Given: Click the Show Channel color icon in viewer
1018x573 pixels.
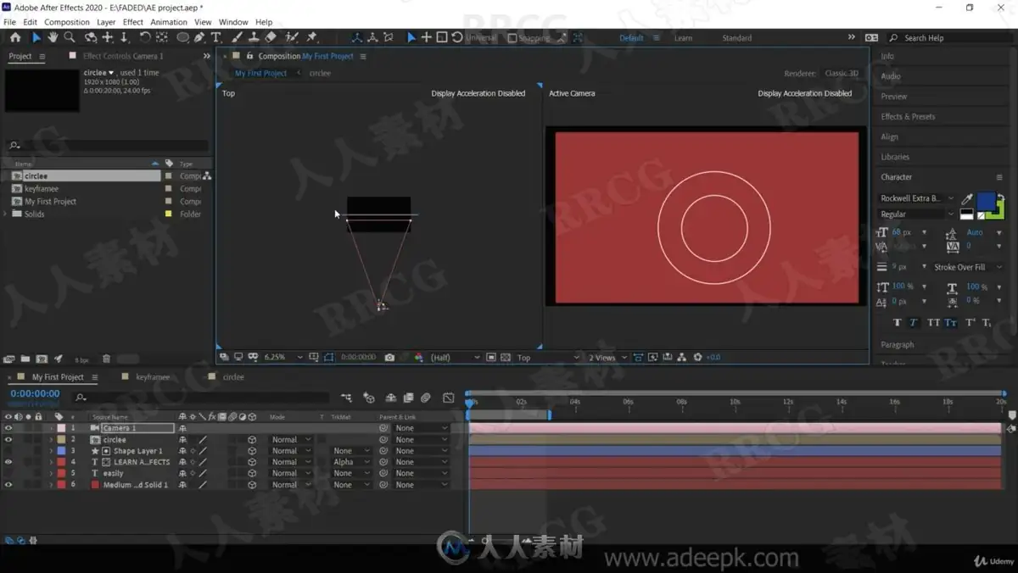Looking at the screenshot, I should click(418, 358).
